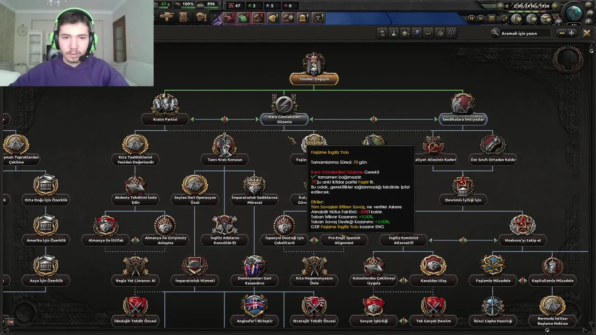Viewport: 596px width, 335px height.
Task: Select the Yöndeki Değişim focus
Action: (314, 70)
